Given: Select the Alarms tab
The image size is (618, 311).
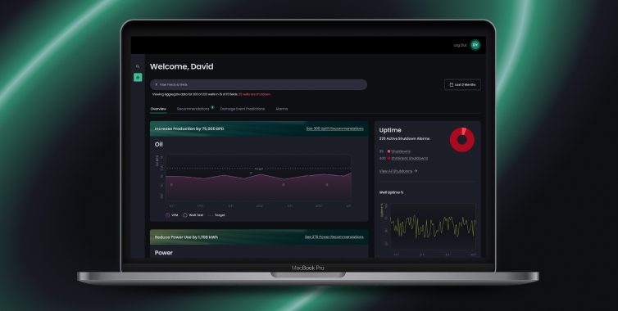Looking at the screenshot, I should 281,109.
